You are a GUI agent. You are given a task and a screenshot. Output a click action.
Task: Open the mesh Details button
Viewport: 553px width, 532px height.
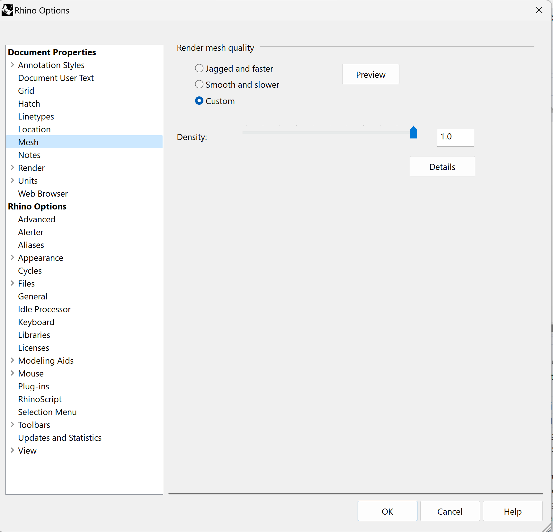pyautogui.click(x=442, y=166)
